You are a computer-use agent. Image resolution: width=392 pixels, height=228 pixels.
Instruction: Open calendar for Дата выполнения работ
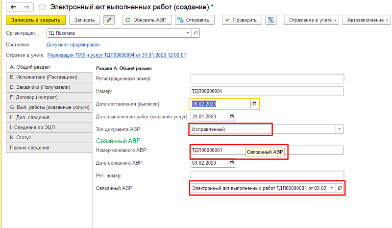(232, 116)
